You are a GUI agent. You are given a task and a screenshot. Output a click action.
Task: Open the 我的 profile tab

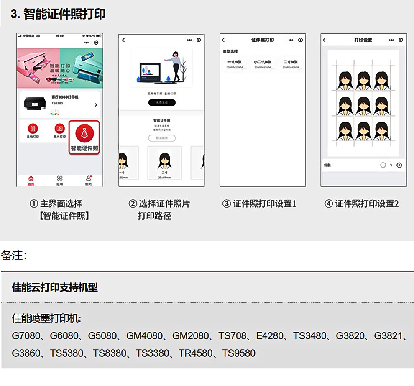[88, 179]
